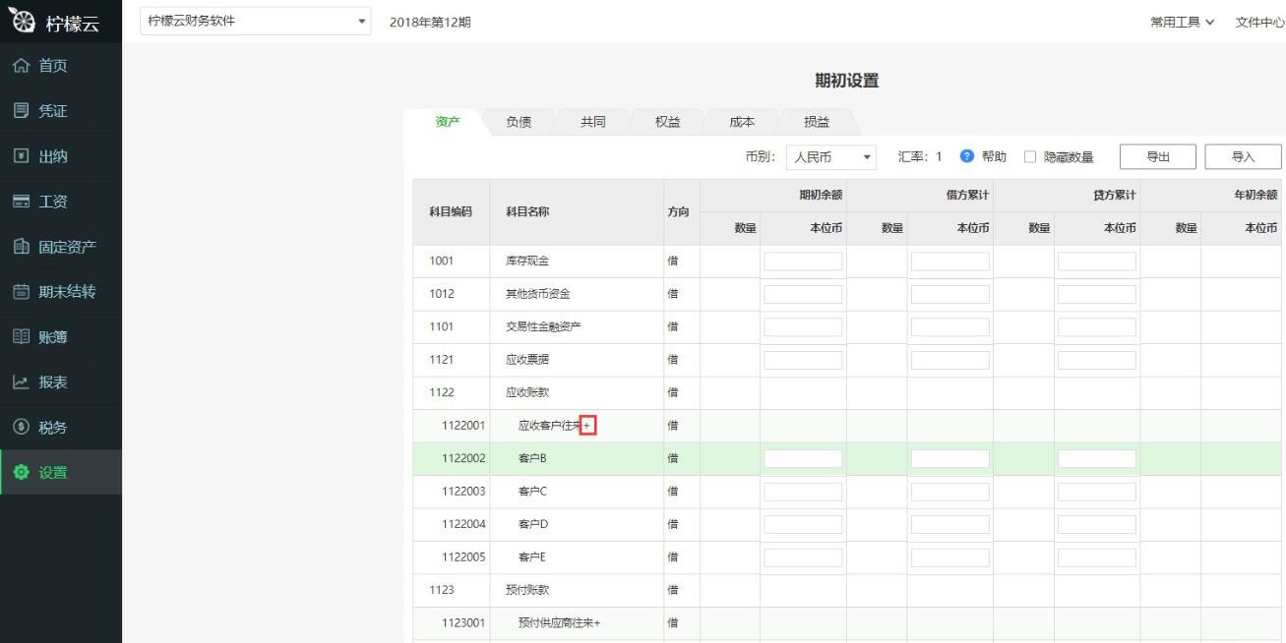
Task: Switch to the 成本 tab
Action: (x=742, y=122)
